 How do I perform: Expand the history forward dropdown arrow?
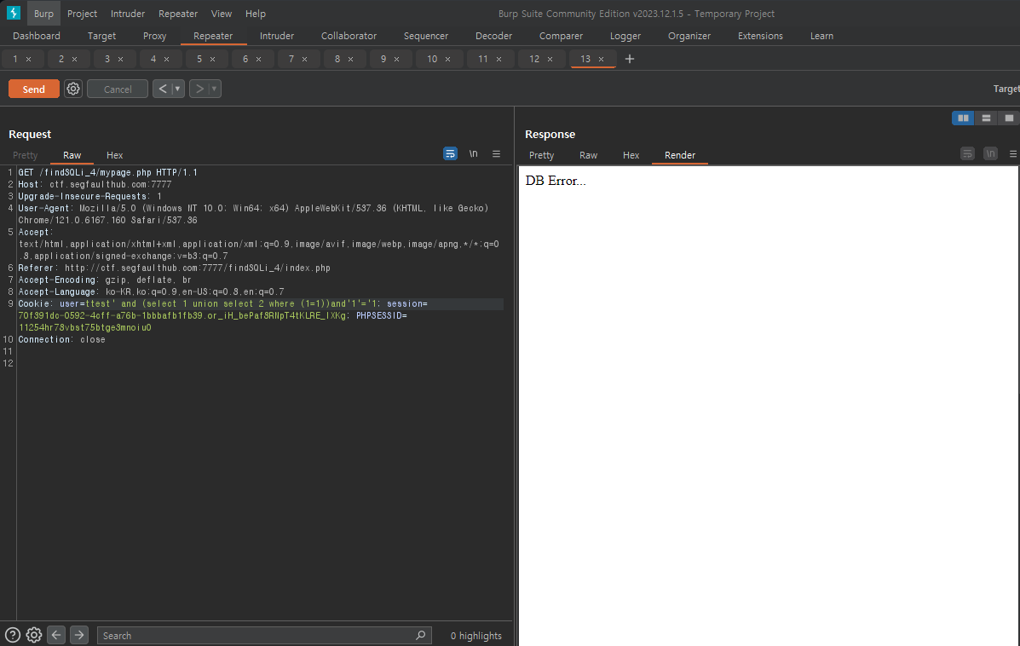coord(214,89)
